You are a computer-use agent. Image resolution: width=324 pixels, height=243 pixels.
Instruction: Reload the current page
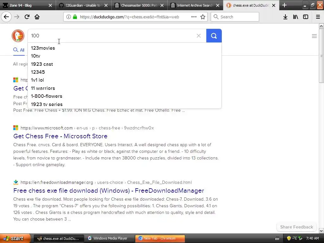27,17
